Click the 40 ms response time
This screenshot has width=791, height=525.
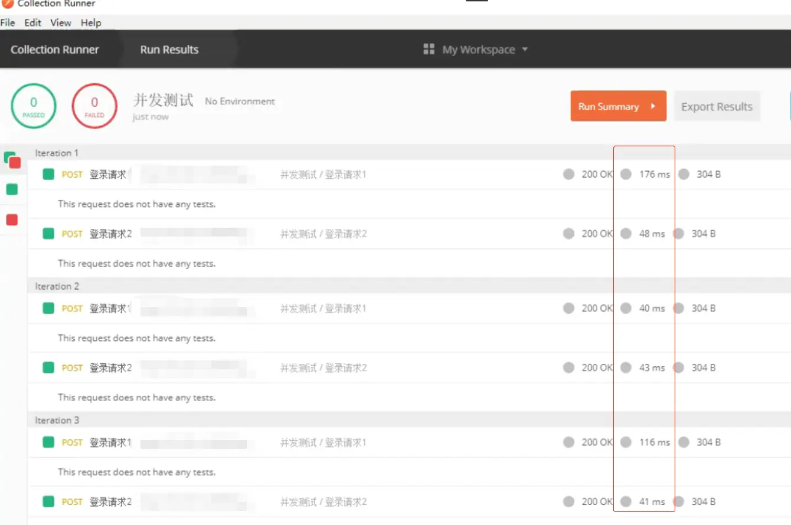[x=652, y=309]
